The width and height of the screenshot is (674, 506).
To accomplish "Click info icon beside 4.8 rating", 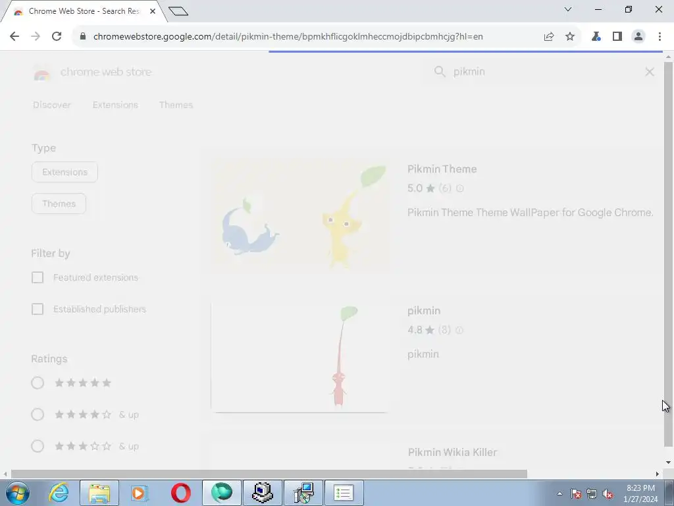I will coord(459,330).
